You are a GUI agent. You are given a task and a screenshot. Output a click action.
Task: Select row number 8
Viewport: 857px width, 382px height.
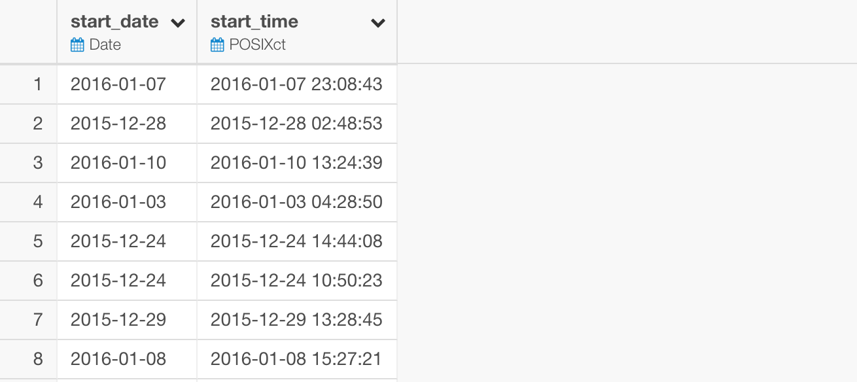click(x=28, y=359)
